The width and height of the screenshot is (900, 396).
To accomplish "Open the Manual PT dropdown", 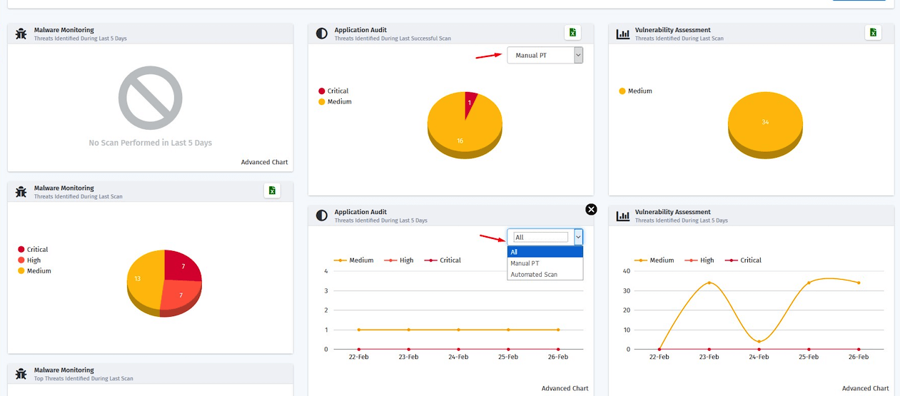I will pyautogui.click(x=545, y=55).
